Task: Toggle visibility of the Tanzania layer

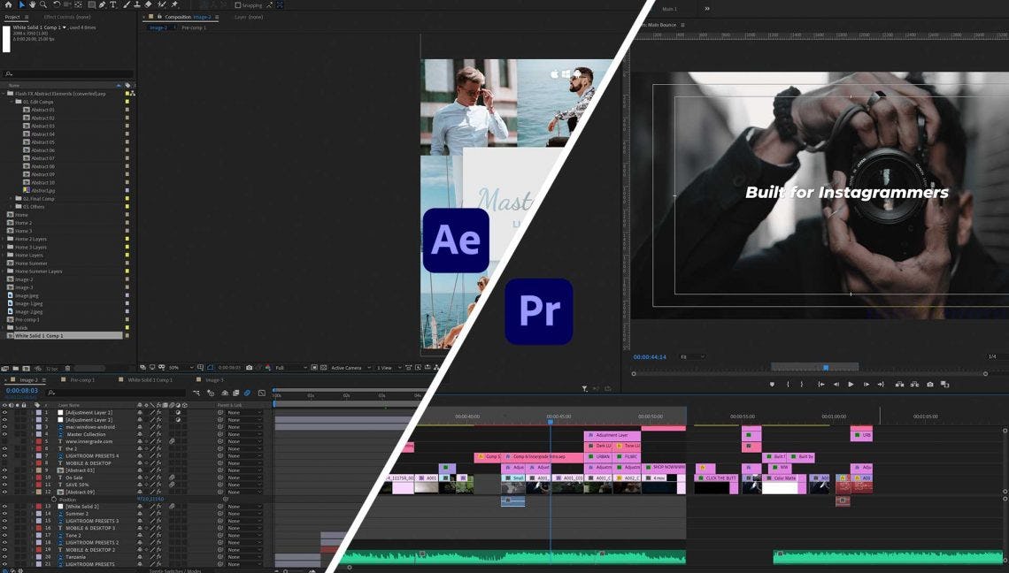Action: (x=4, y=557)
